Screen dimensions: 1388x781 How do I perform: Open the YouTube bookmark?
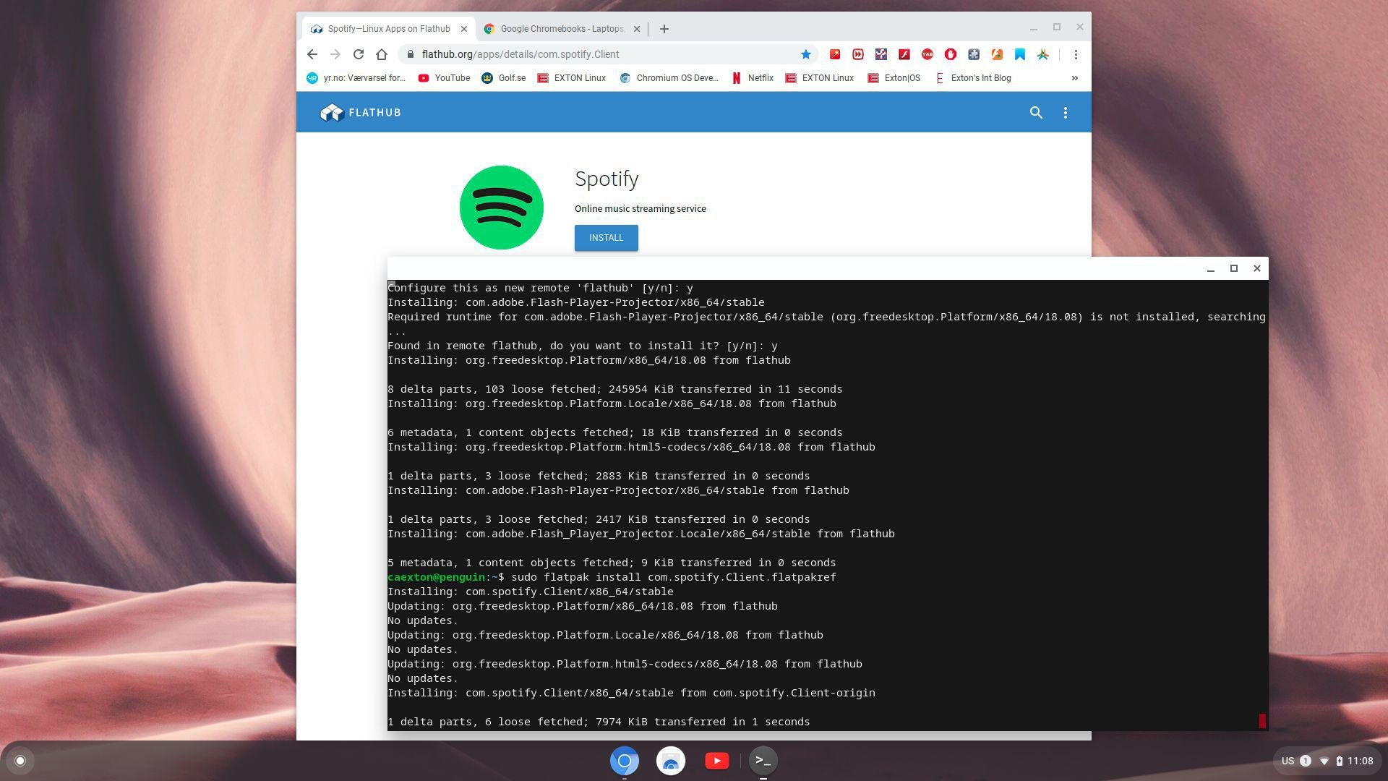pyautogui.click(x=444, y=78)
